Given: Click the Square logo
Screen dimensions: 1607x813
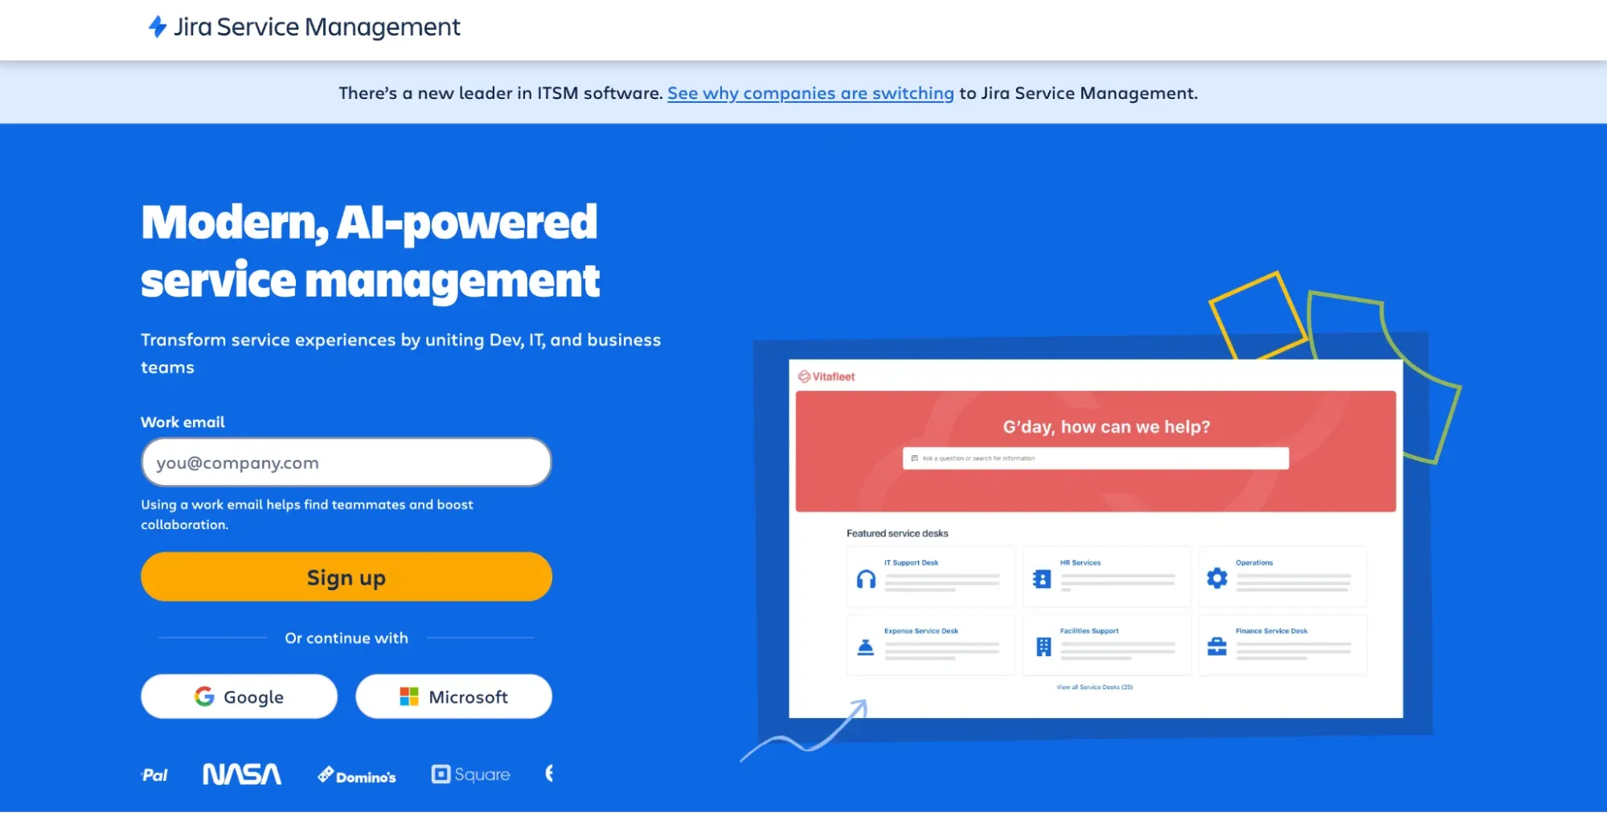Looking at the screenshot, I should [x=470, y=774].
